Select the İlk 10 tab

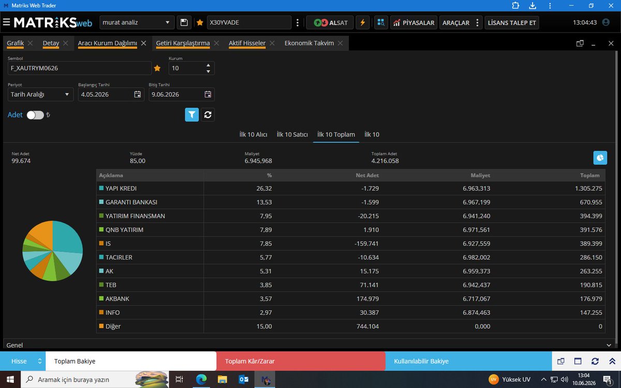pos(372,135)
